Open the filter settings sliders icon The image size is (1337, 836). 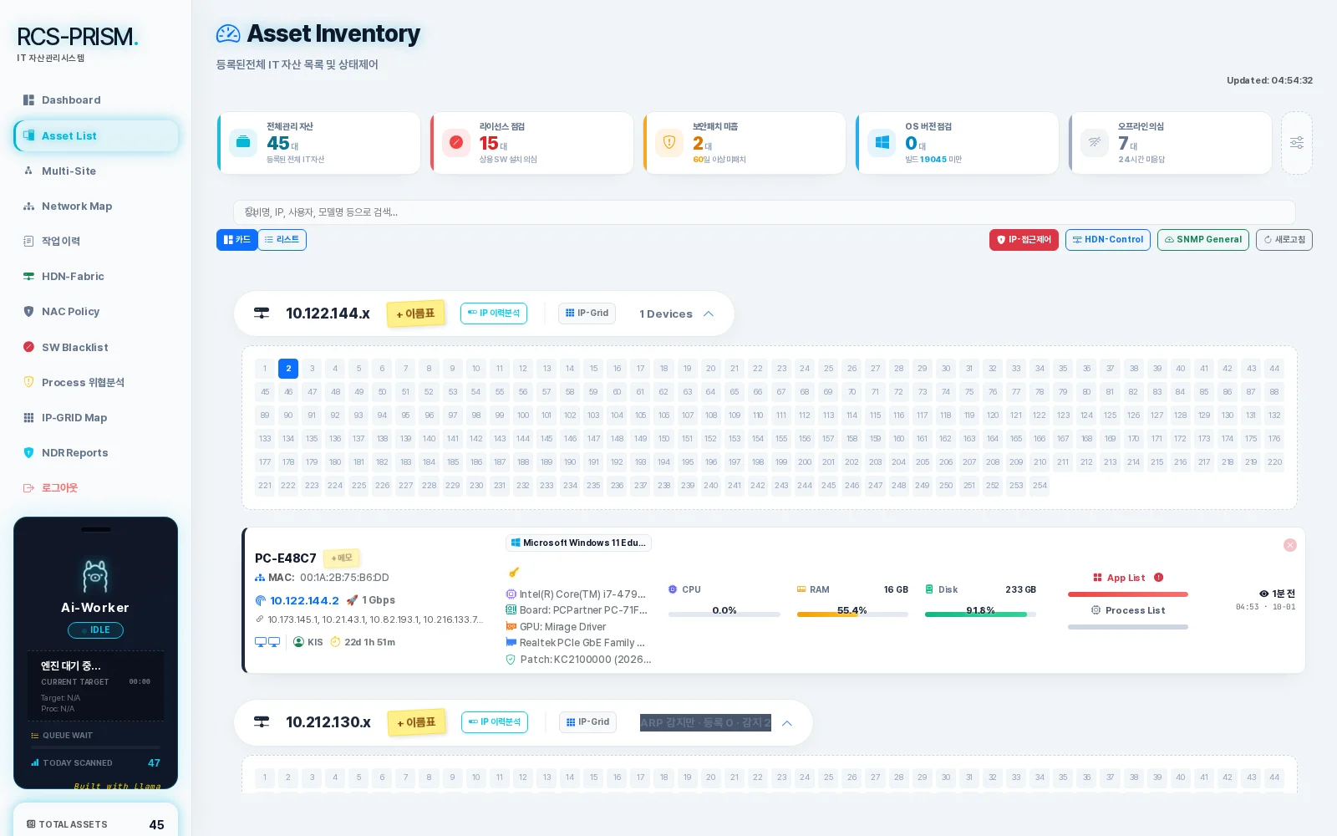click(1296, 143)
